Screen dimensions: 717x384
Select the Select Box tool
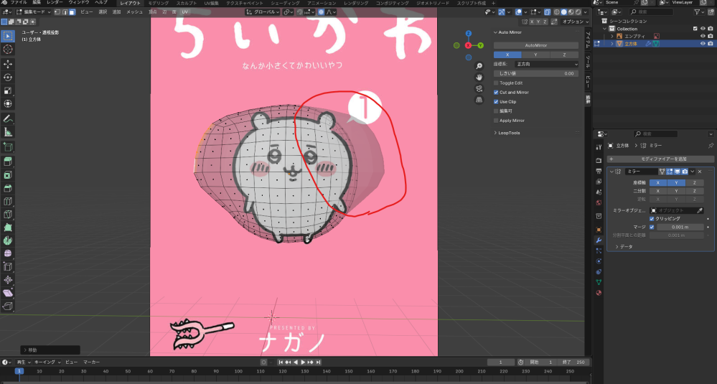tap(8, 36)
